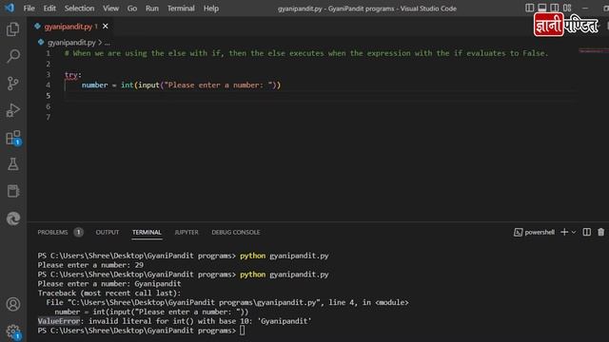Click gyanipandit.py in the breadcrumb
Viewport: 609px width, 342px height.
click(x=71, y=42)
